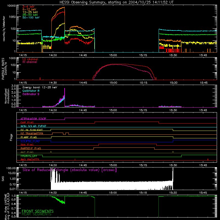Click the 0.01 SAS tick label
The height and width of the screenshot is (220, 220).
coord(13,189)
